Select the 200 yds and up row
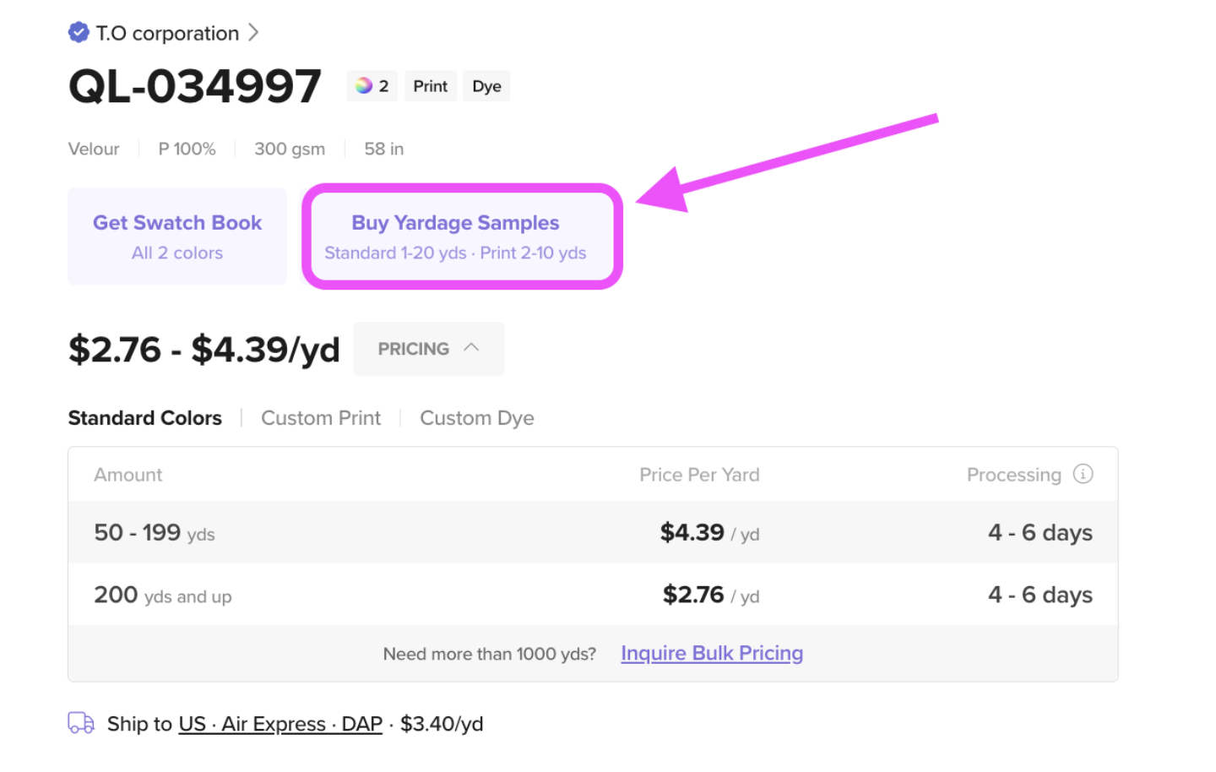The width and height of the screenshot is (1216, 772). (x=593, y=595)
